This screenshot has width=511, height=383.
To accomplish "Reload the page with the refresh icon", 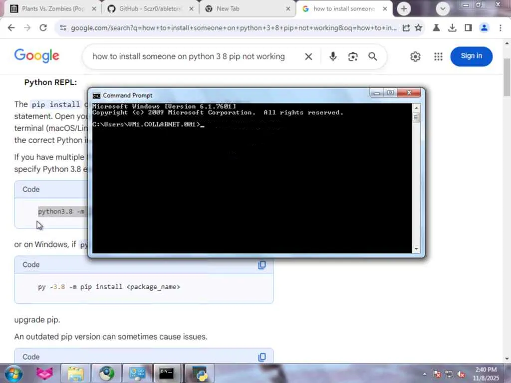I will [43, 28].
